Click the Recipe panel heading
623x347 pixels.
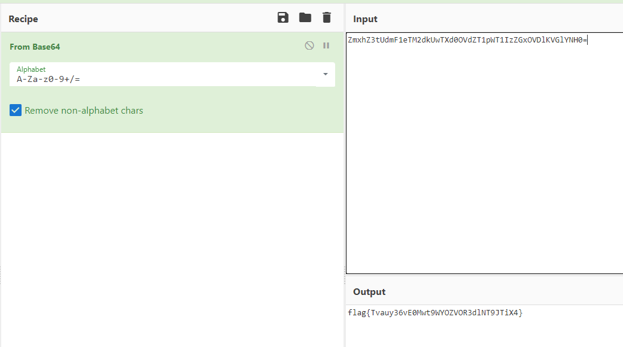click(x=23, y=19)
